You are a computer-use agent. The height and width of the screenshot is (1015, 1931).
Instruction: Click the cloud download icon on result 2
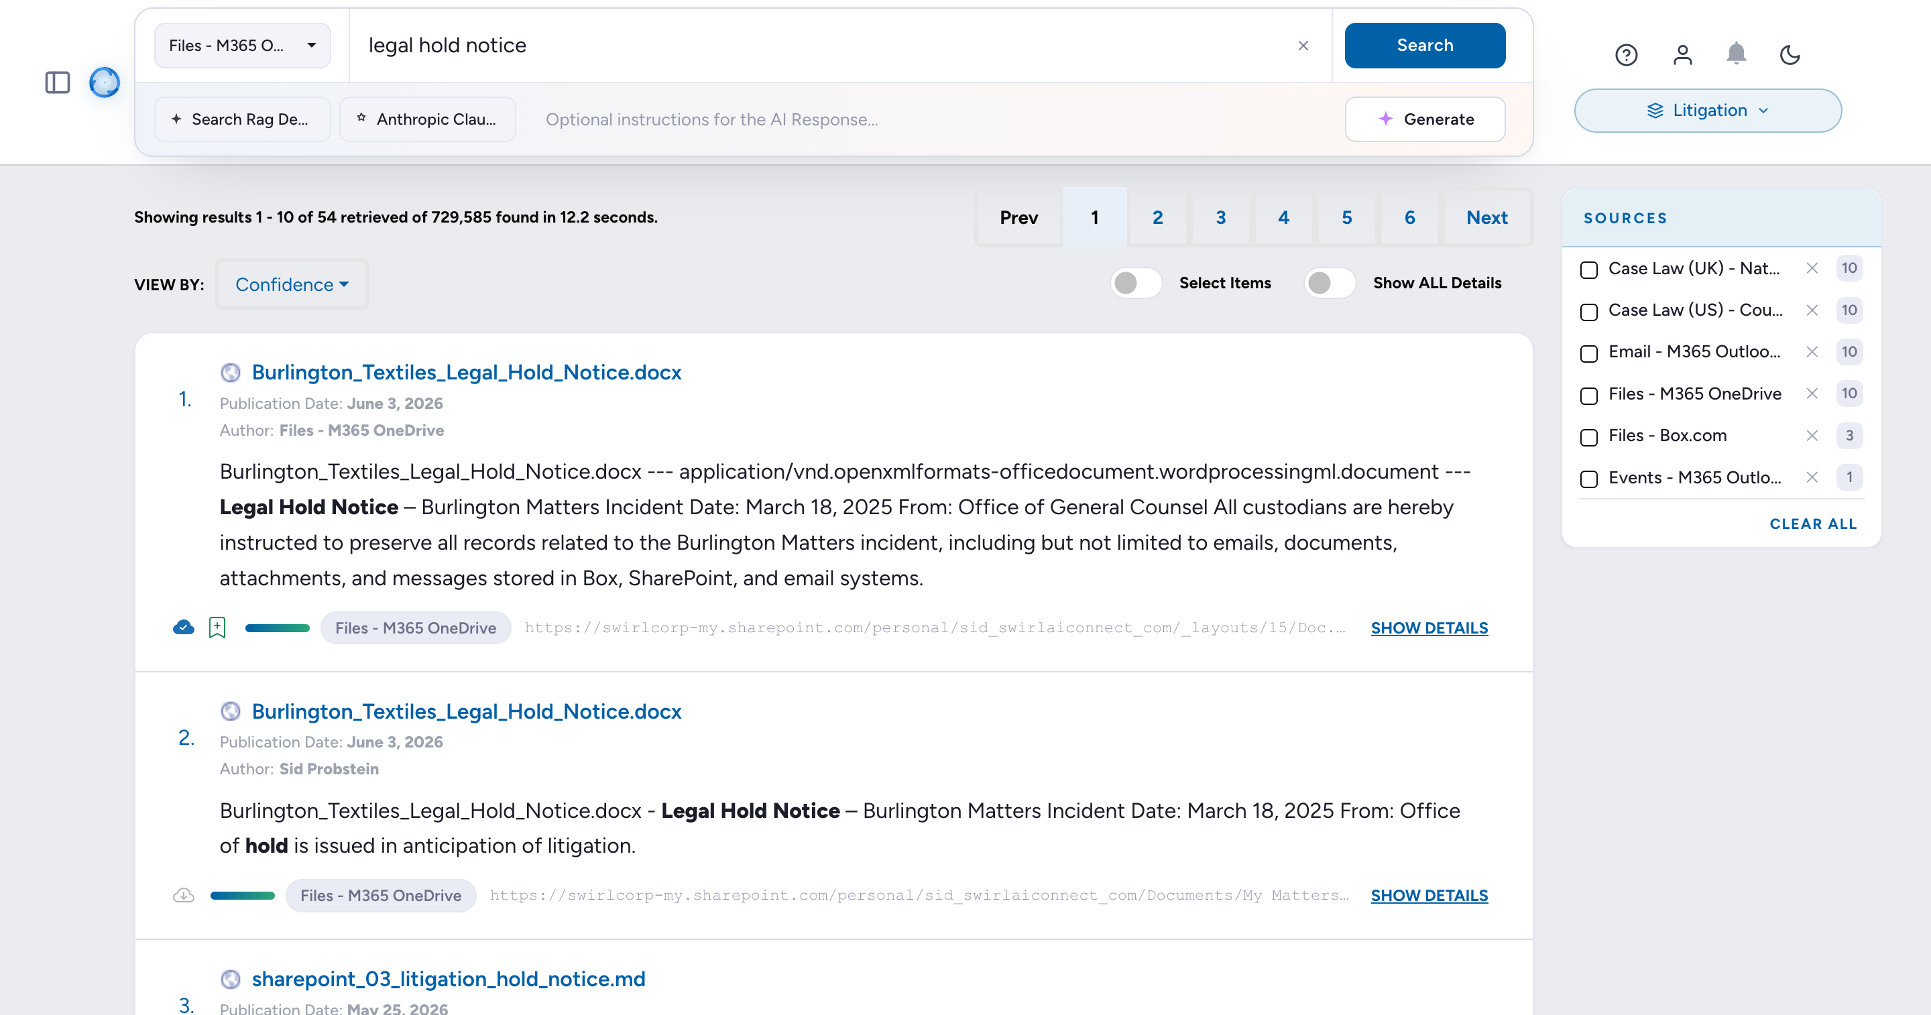pos(184,895)
